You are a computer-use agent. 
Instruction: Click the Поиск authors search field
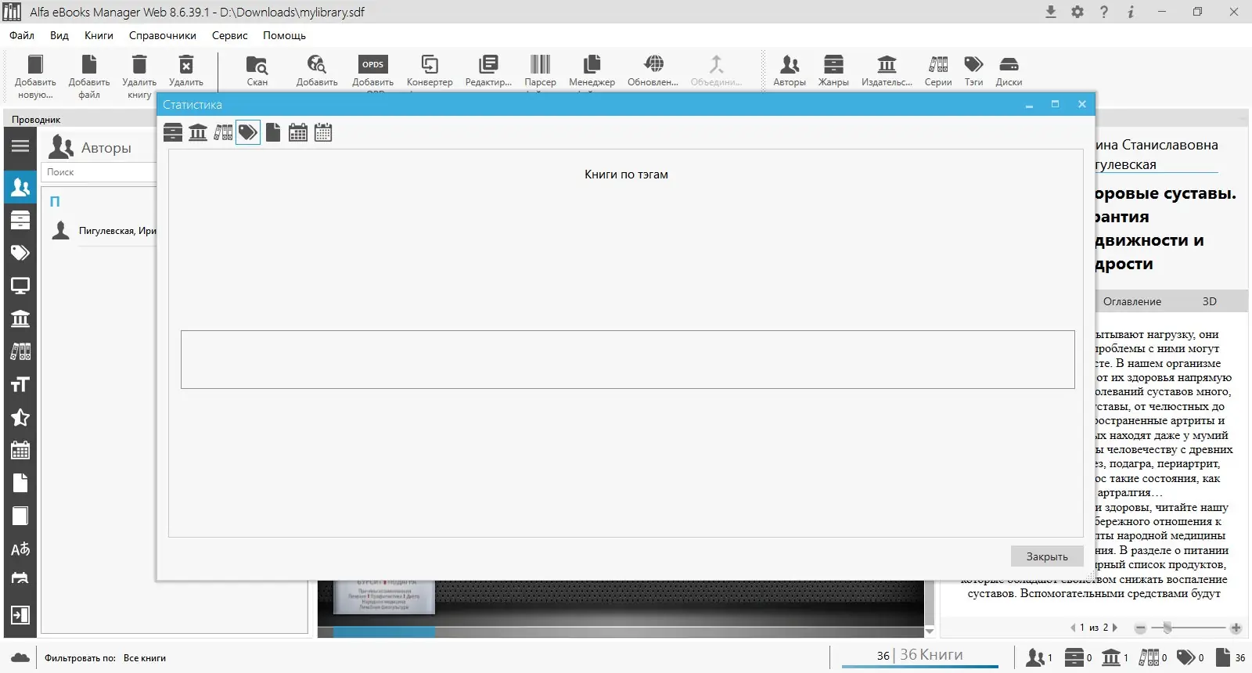tap(99, 172)
